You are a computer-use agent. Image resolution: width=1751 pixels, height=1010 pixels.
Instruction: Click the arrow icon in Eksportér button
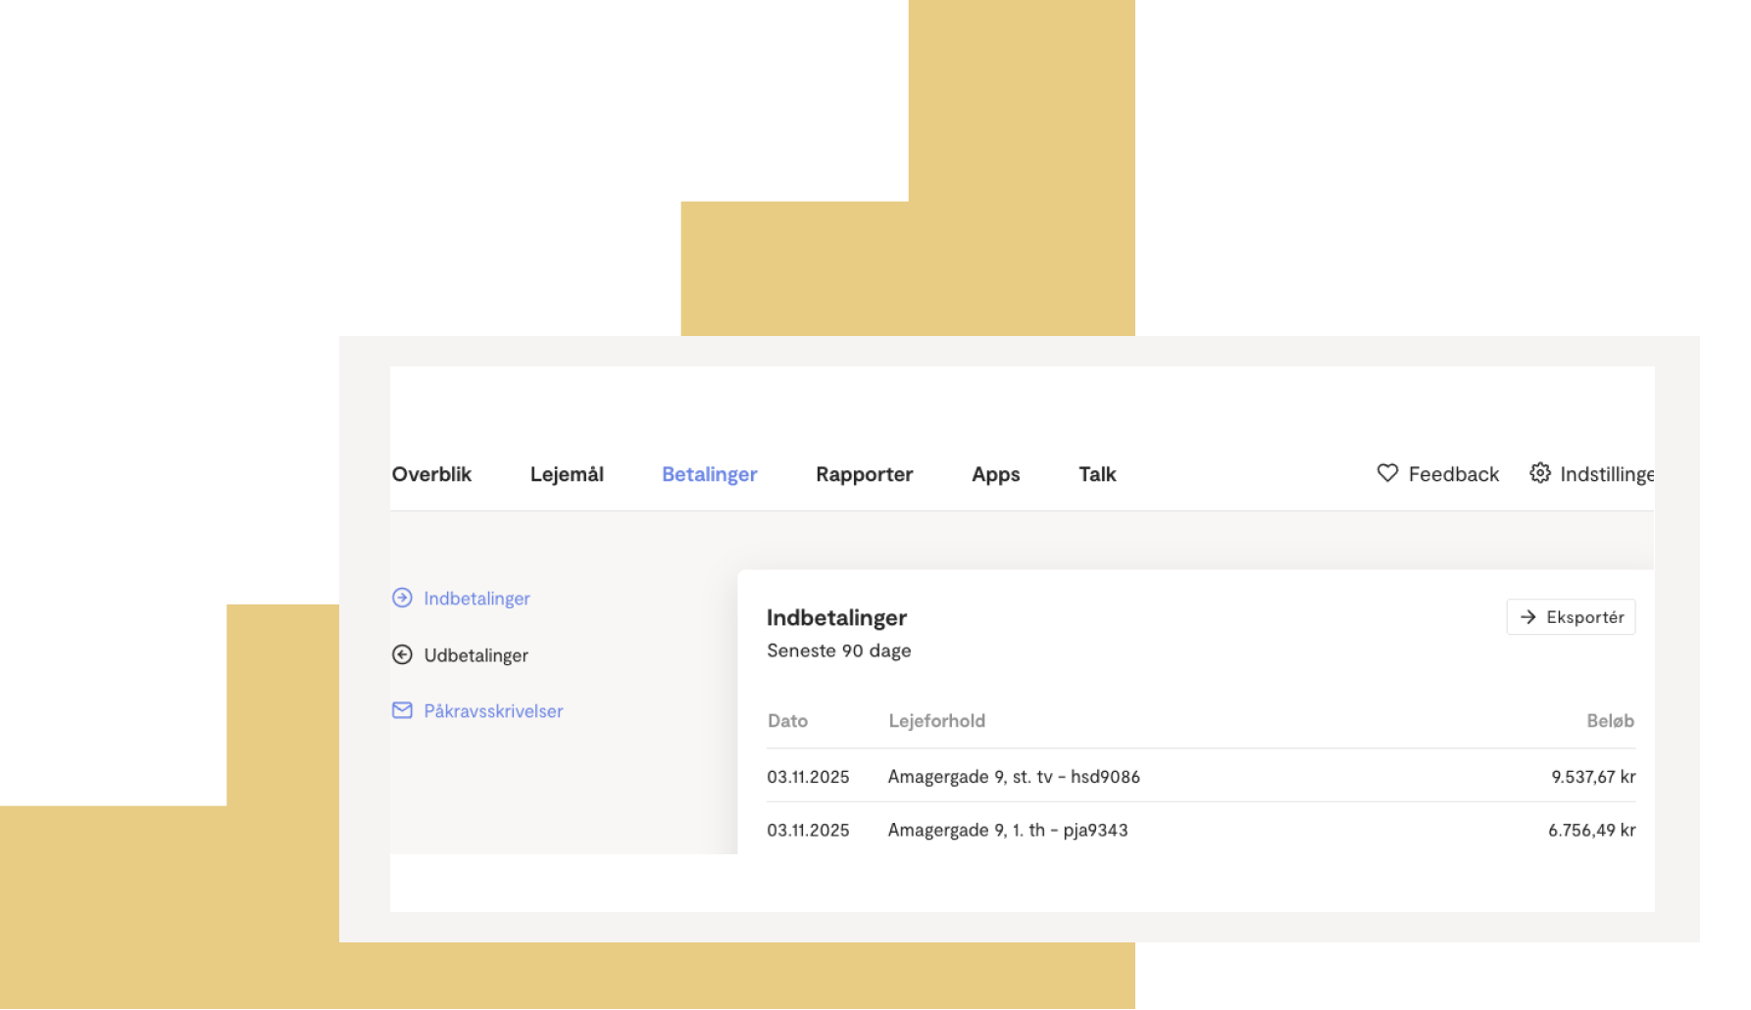(1527, 617)
